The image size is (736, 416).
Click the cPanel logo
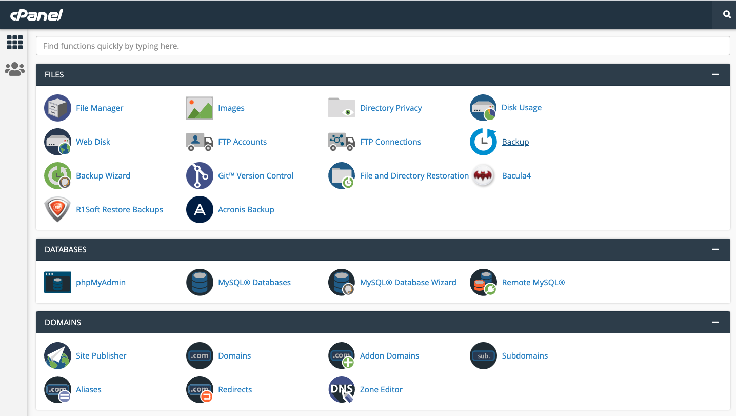point(36,15)
